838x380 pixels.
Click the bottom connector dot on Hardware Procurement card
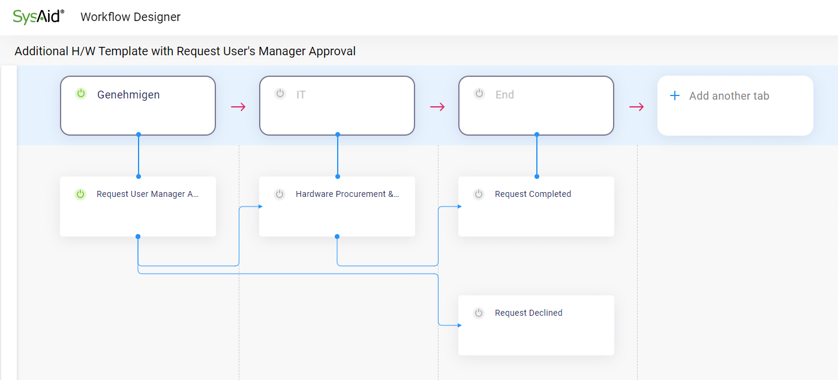pyautogui.click(x=337, y=237)
